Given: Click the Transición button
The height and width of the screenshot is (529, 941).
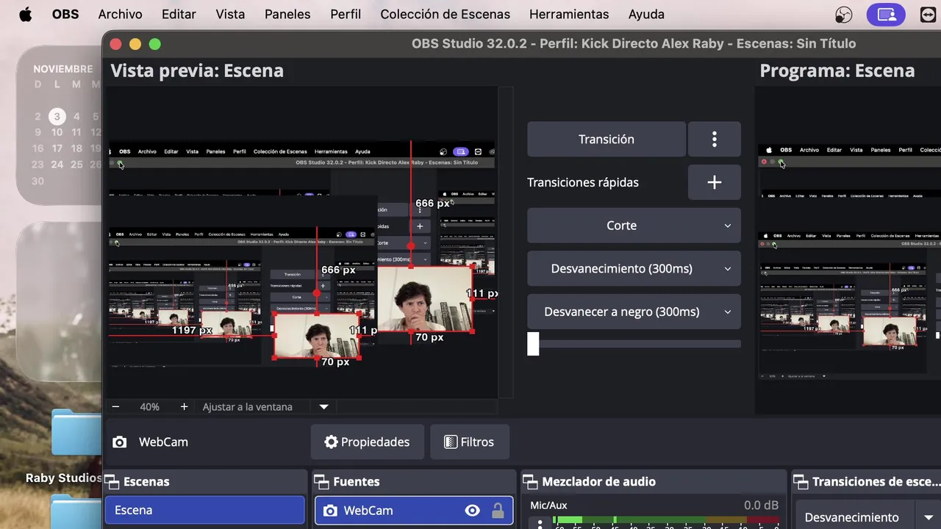Looking at the screenshot, I should click(606, 139).
